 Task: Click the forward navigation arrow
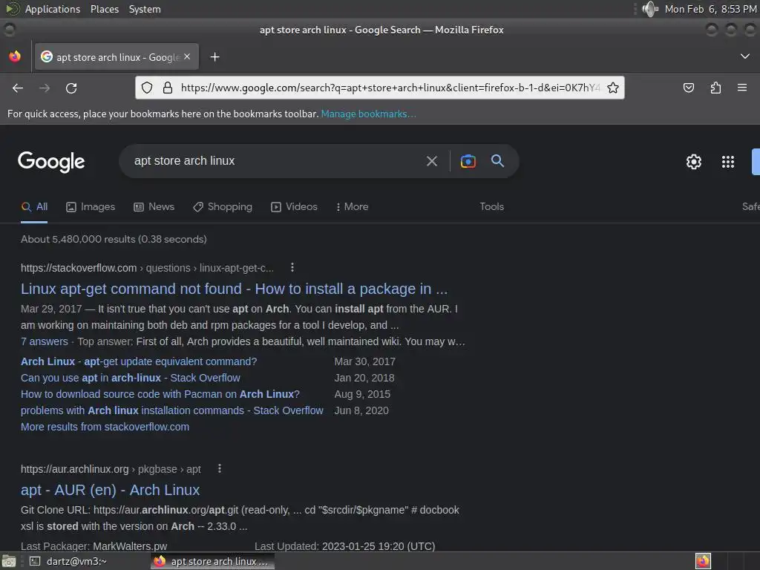(x=45, y=88)
